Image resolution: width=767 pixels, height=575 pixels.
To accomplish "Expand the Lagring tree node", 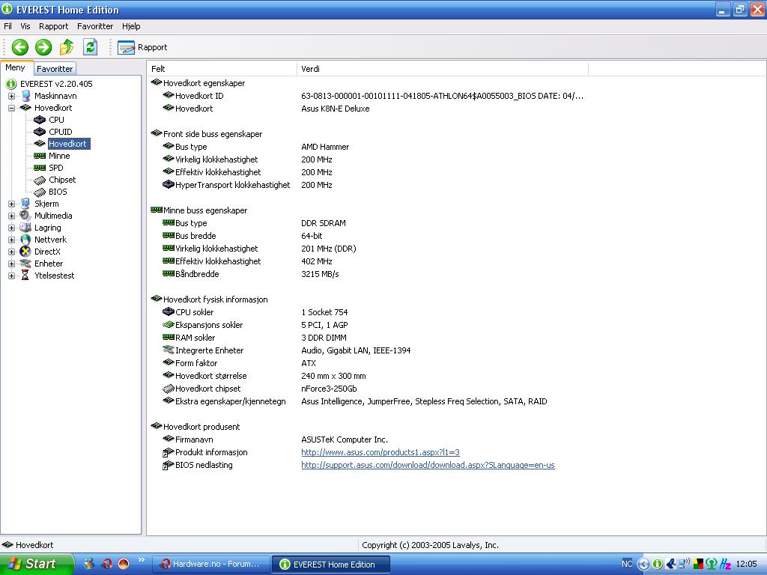I will pos(11,228).
